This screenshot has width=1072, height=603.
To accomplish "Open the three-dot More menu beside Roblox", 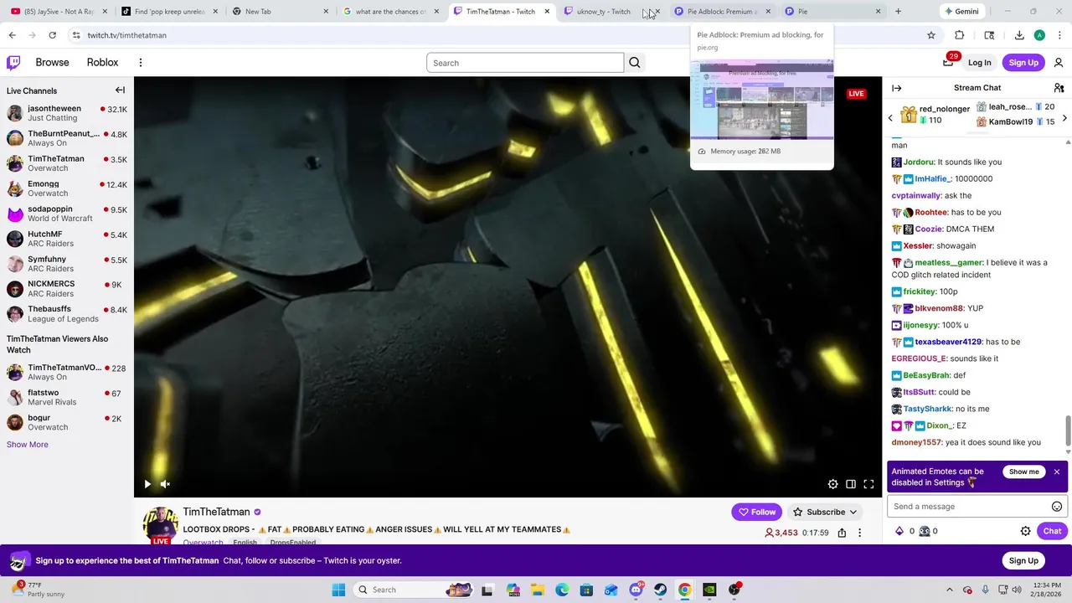I will (x=141, y=63).
